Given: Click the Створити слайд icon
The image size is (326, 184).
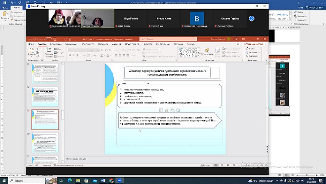Looking at the screenshot, I should [49, 50].
